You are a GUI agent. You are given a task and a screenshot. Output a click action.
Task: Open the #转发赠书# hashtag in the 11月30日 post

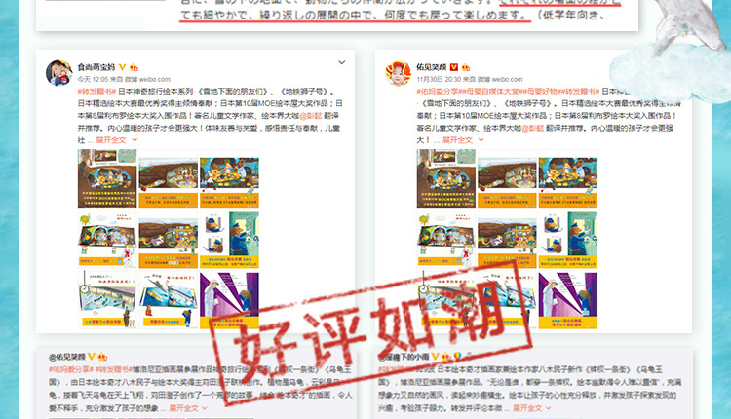click(x=580, y=92)
